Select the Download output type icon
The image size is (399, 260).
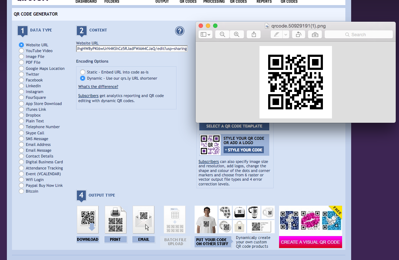tap(87, 219)
